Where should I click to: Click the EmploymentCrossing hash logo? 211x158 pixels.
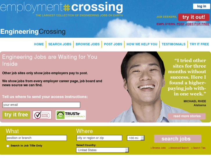(67, 8)
